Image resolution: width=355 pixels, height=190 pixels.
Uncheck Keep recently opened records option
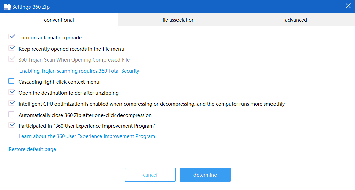point(12,48)
